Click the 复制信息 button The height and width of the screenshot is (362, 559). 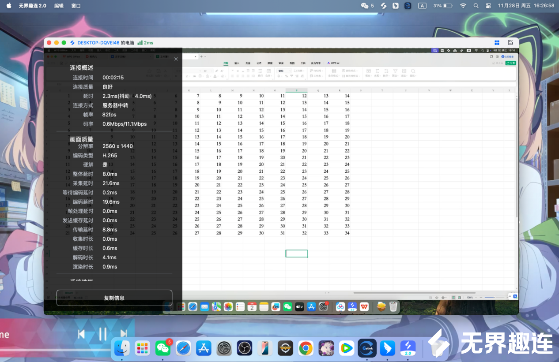[x=114, y=298]
